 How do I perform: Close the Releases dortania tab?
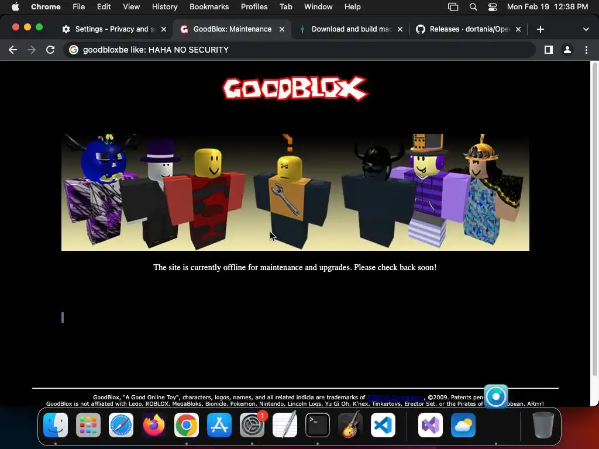pyautogui.click(x=518, y=29)
